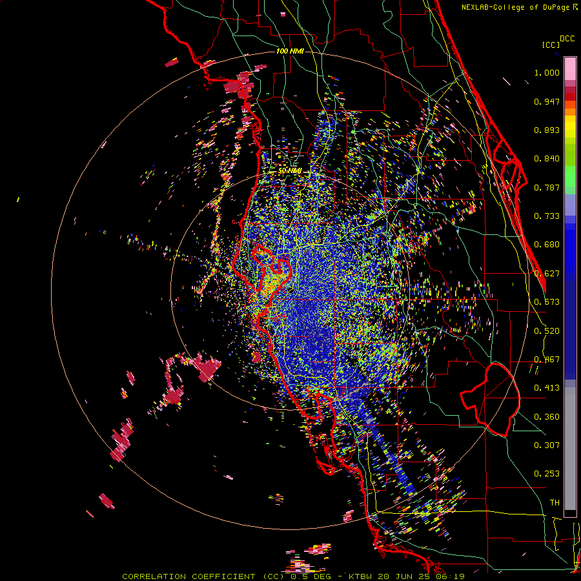Click the 0.947 legend value

coord(547,101)
